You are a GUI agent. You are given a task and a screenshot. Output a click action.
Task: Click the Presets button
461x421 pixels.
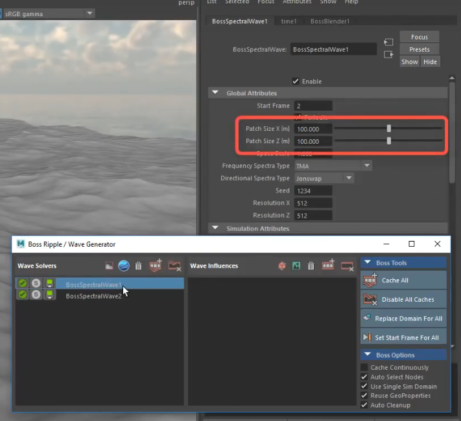coord(420,49)
